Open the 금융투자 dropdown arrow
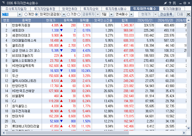Image resolution: width=192 pixels, height=136 pixels. pos(98,14)
